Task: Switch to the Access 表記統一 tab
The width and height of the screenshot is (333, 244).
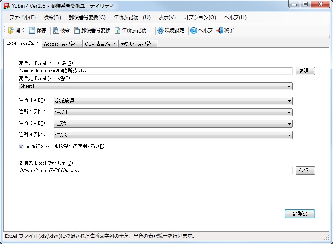Action: pos(62,44)
